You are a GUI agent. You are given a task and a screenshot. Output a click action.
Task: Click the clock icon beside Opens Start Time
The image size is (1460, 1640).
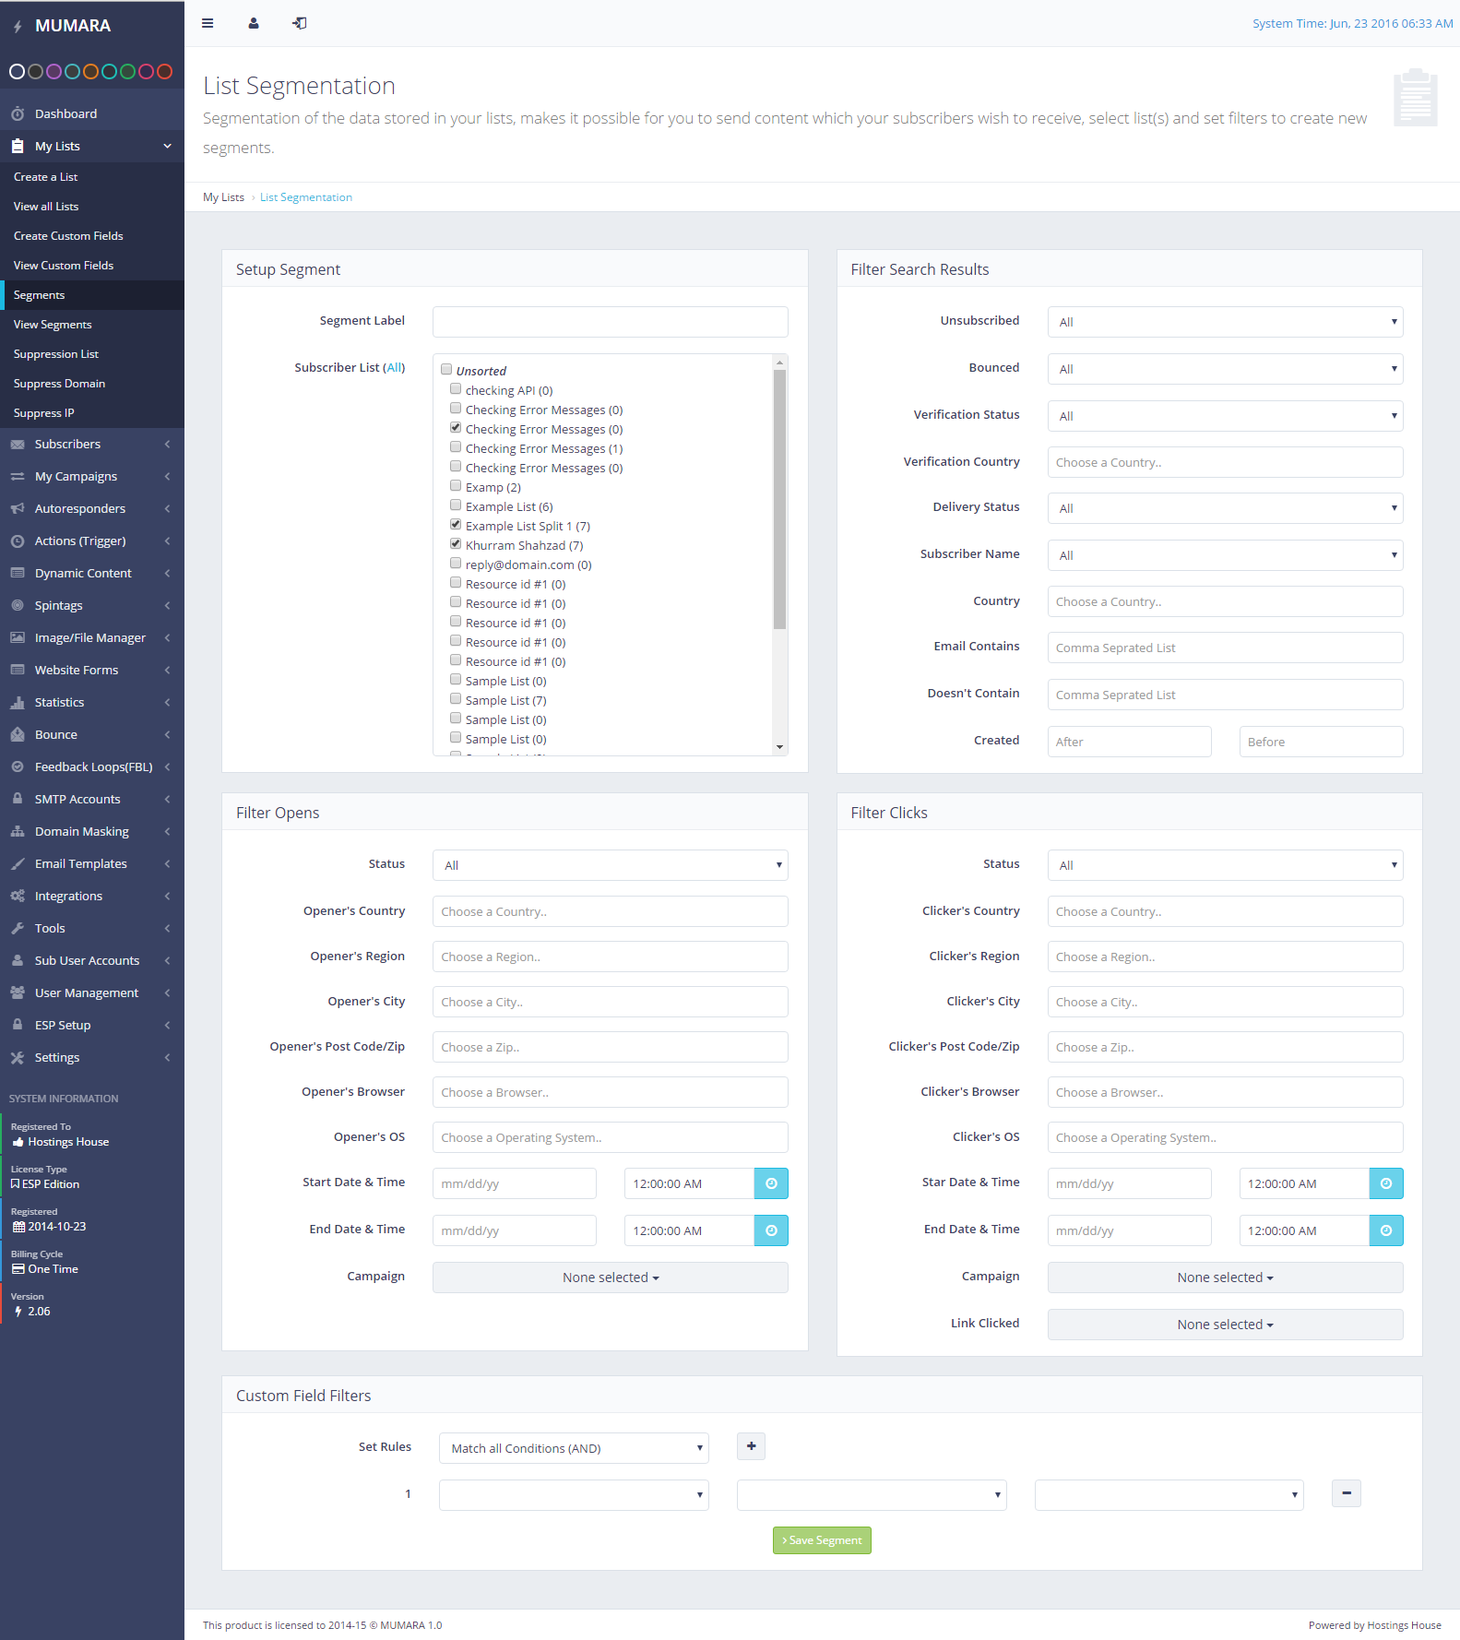(x=771, y=1183)
